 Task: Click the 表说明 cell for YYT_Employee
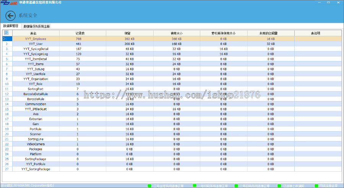click(316, 39)
